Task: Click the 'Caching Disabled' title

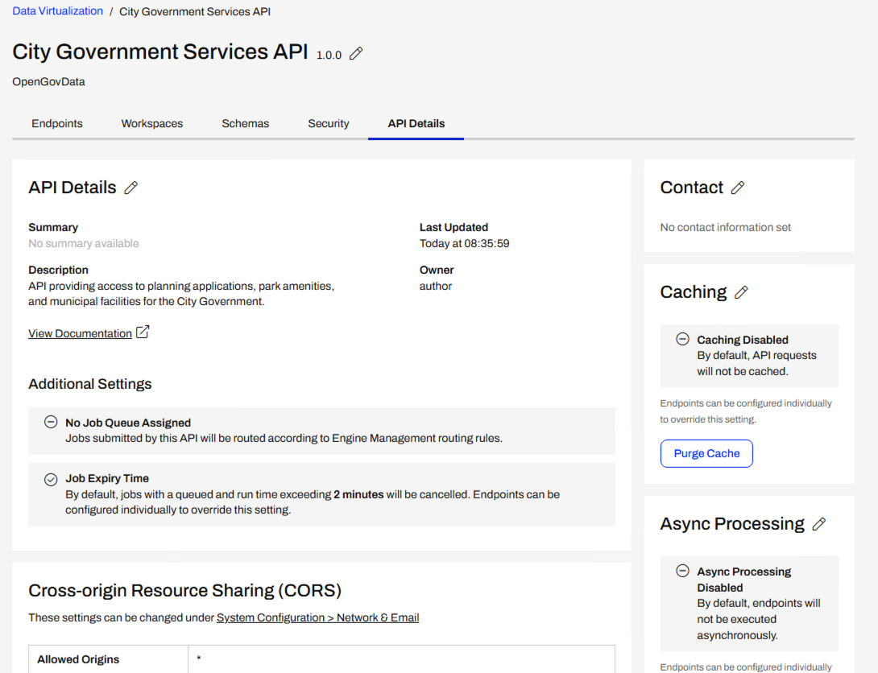Action: click(x=743, y=340)
